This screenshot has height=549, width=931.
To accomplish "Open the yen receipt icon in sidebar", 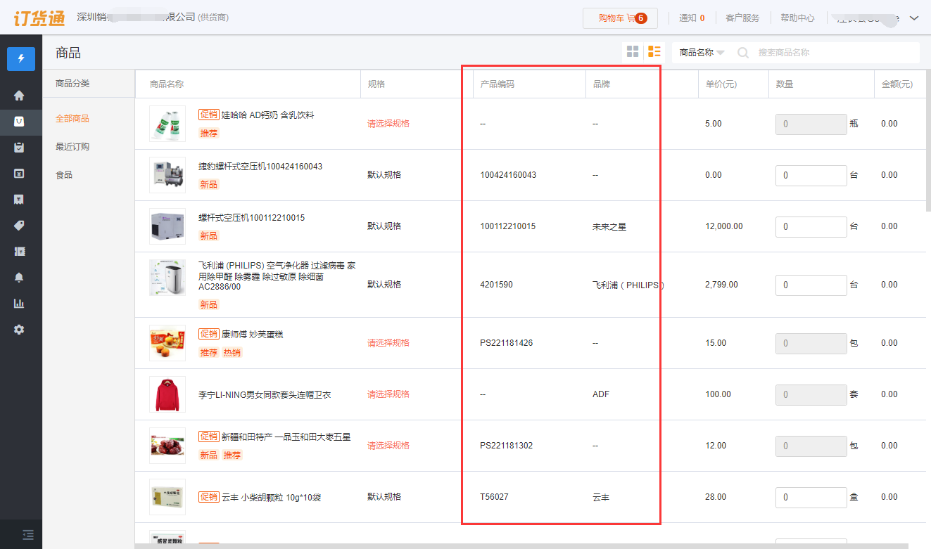I will (19, 200).
